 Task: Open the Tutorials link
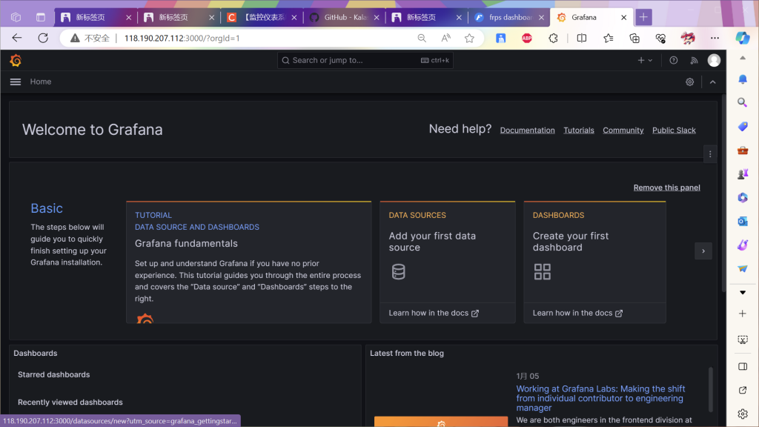[x=578, y=130]
